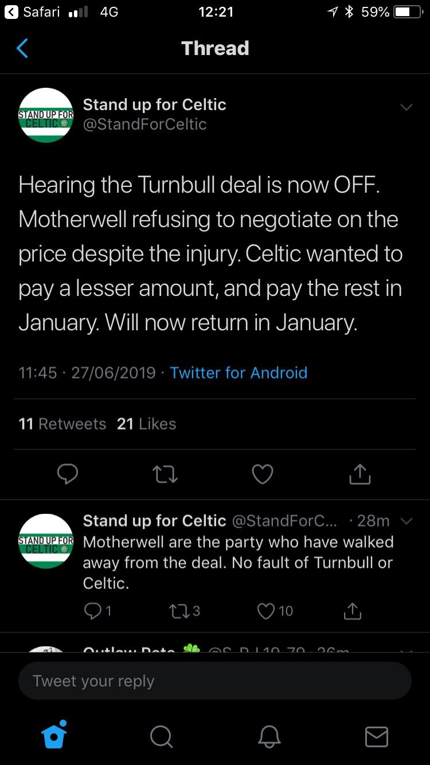430x765 pixels.
Task: Like the main Turnbull deal tweet
Action: pyautogui.click(x=263, y=474)
